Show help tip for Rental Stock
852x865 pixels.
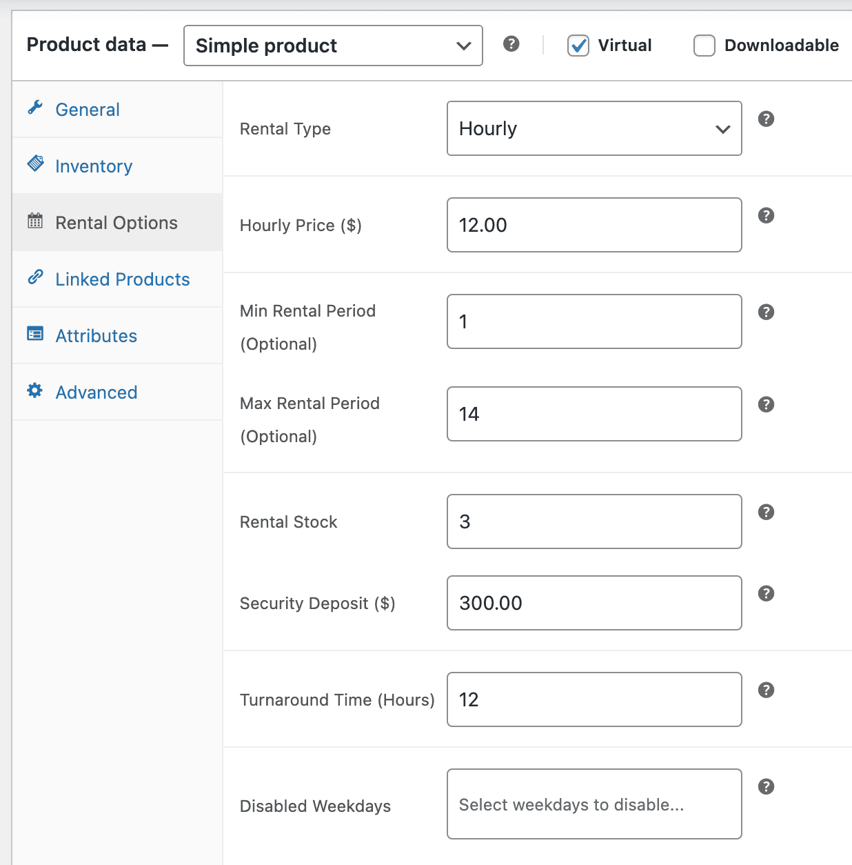coord(766,512)
